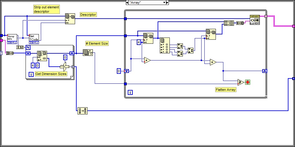295x147 pixels.
Task: Click the Strip out element descriptor comment
Action: pyautogui.click(x=46, y=9)
